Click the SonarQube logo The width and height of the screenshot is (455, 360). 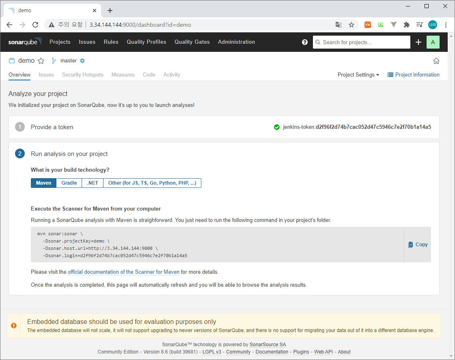point(25,42)
